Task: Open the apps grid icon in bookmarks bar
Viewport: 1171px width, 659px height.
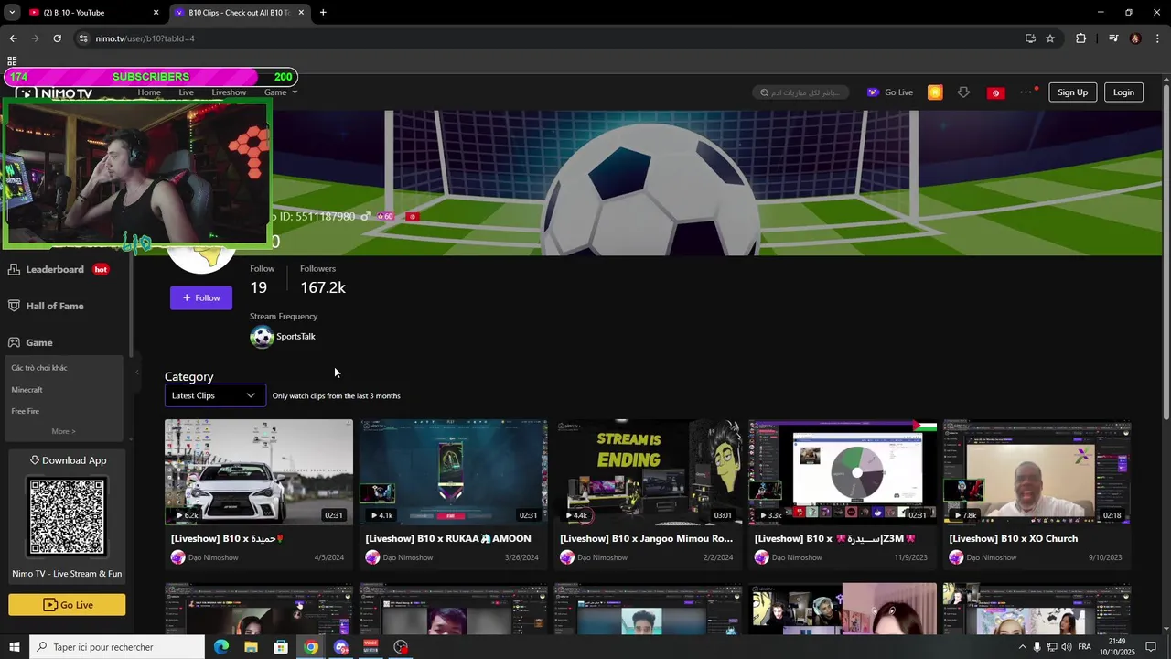Action: click(x=12, y=61)
